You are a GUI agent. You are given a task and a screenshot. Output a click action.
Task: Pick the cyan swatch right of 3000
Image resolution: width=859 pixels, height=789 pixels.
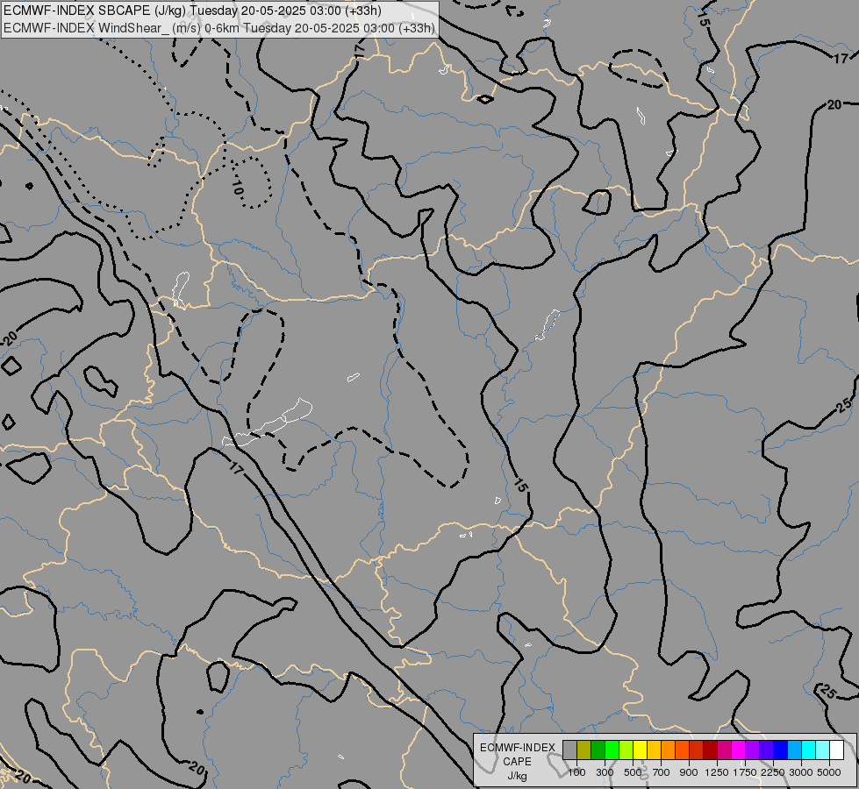(x=808, y=750)
